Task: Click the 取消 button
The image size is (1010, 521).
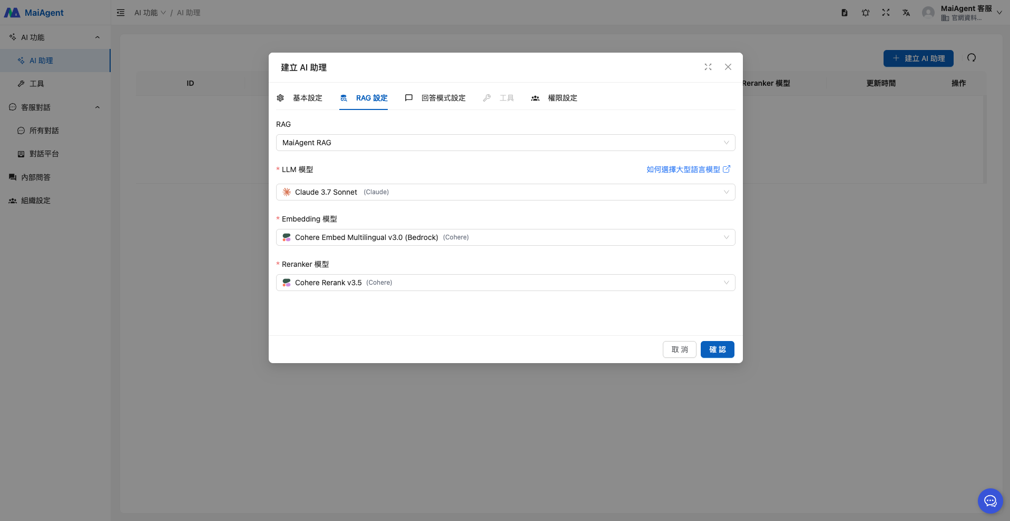Action: pyautogui.click(x=679, y=349)
